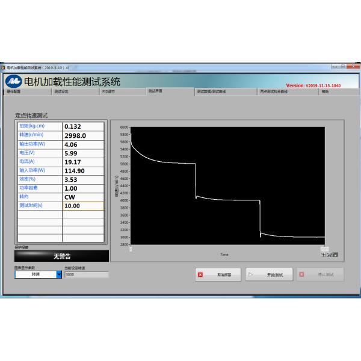Image resolution: width=361 pixels, height=361 pixels.
Task: Click the red X icon on 取消报警
Action: click(x=201, y=275)
